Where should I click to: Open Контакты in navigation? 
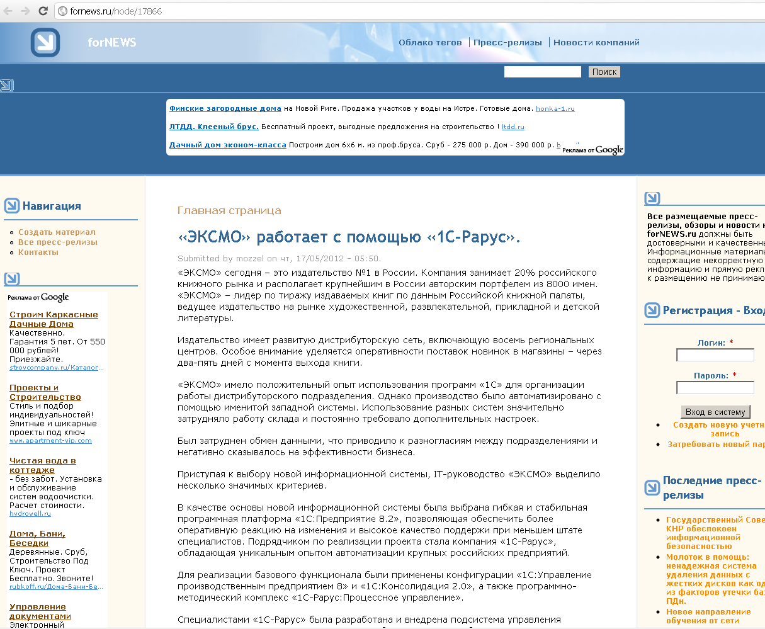click(x=38, y=252)
